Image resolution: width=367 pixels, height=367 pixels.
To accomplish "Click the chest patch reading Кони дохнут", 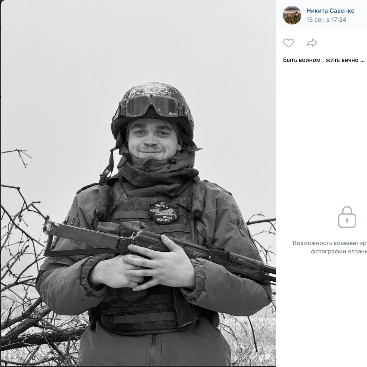I will [164, 212].
